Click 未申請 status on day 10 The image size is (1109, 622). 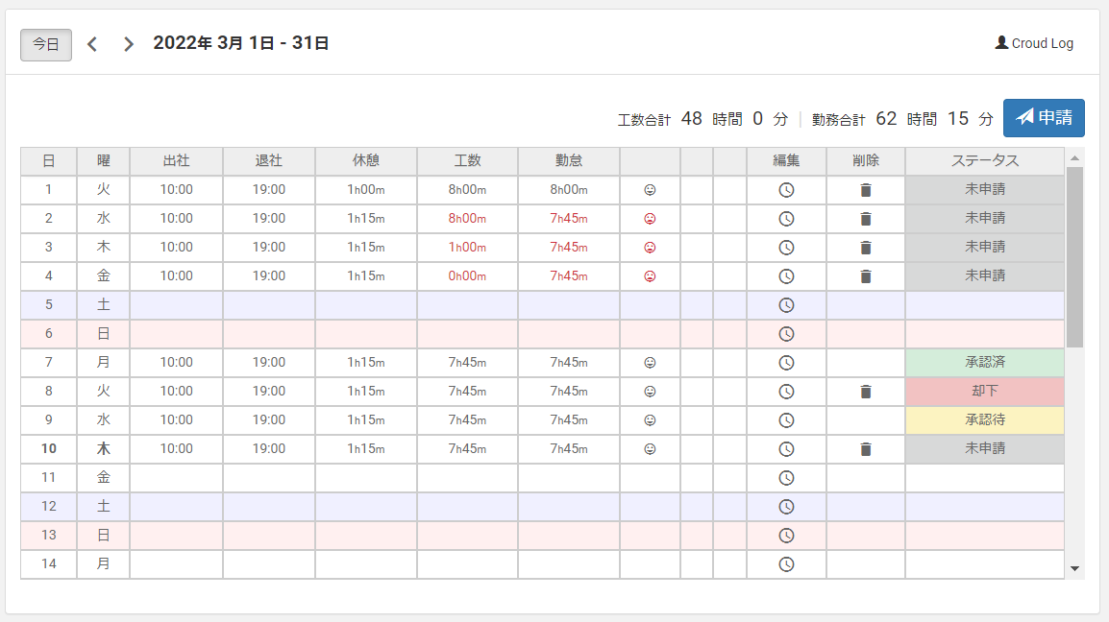[984, 449]
